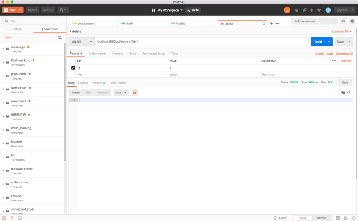Click the request URL input field
This screenshot has height=221, width=358.
tap(201, 42)
